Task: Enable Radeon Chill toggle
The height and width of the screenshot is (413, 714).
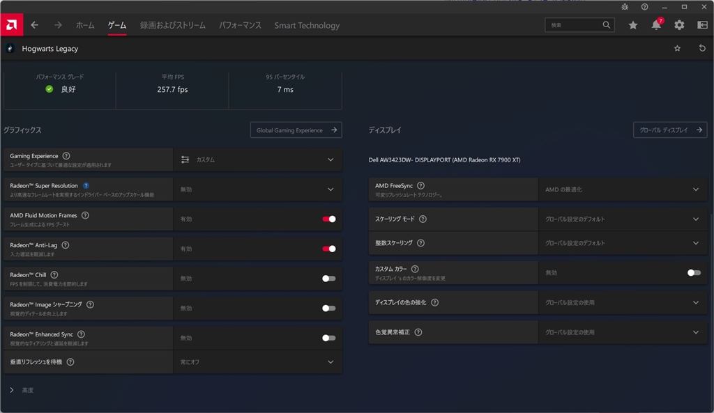Action: (x=329, y=279)
